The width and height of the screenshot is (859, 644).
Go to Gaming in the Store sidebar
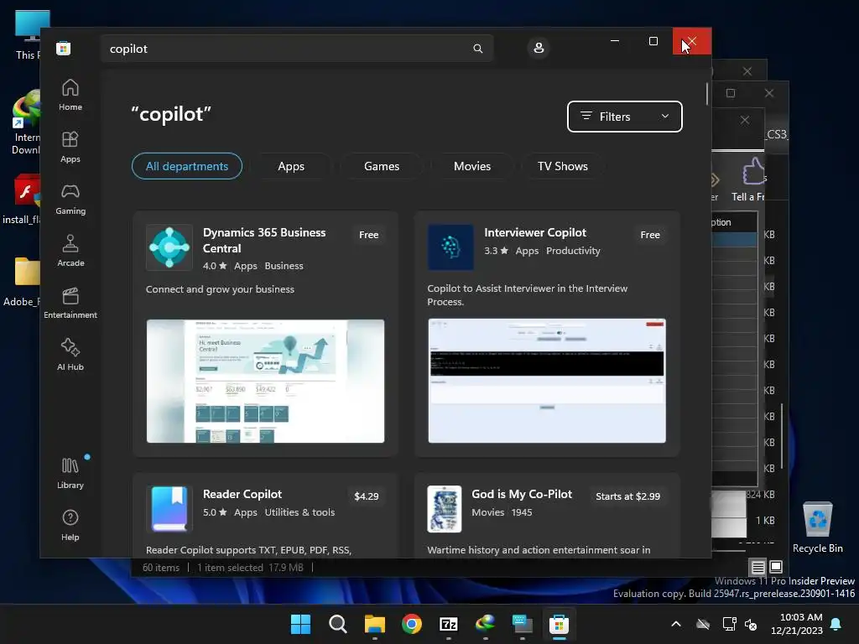(70, 199)
